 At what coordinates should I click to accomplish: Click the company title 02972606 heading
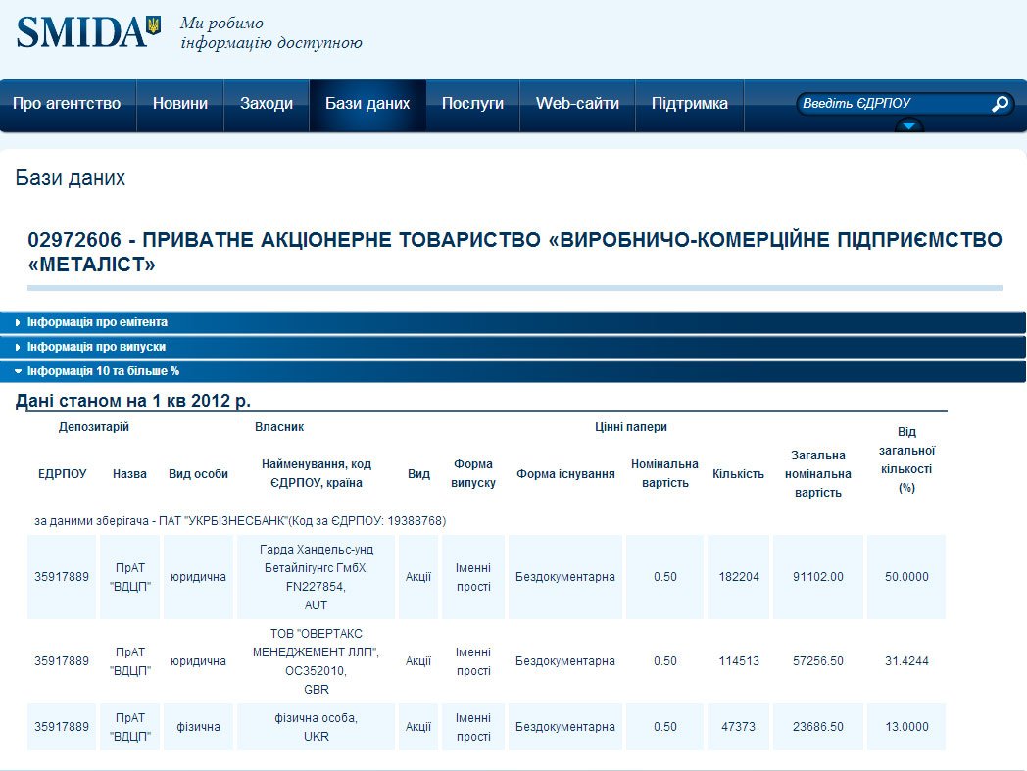pos(514,252)
